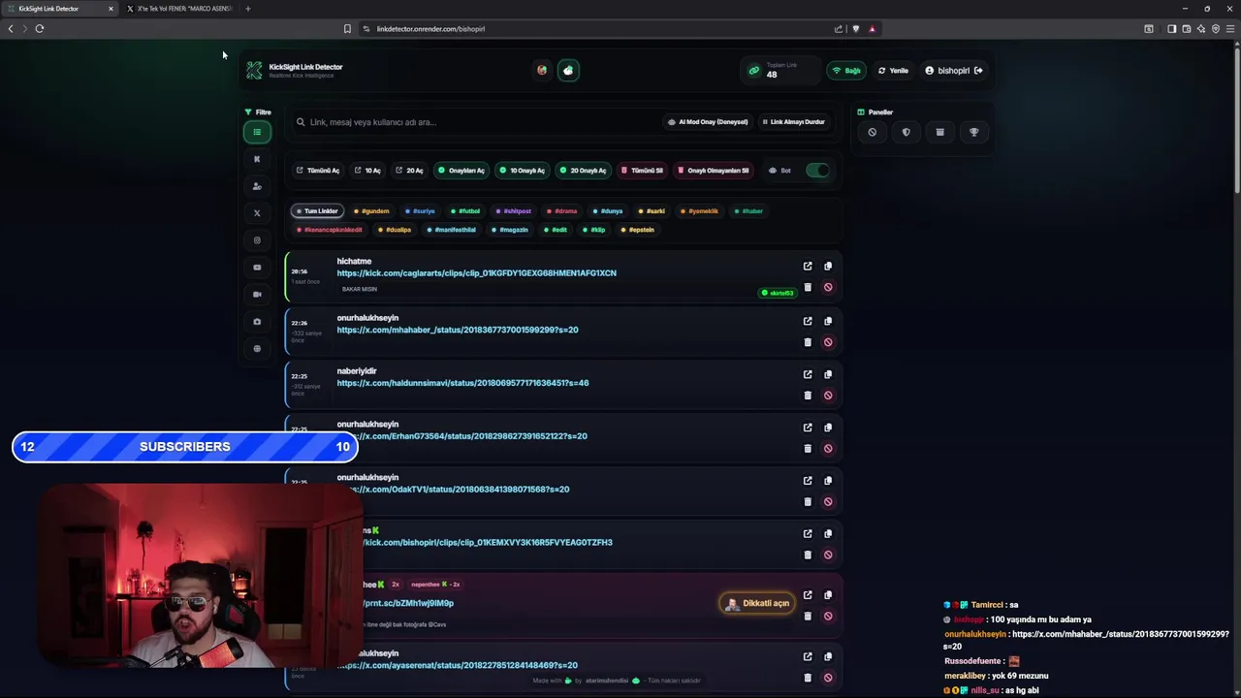Filter links by globe web icon

(x=257, y=348)
